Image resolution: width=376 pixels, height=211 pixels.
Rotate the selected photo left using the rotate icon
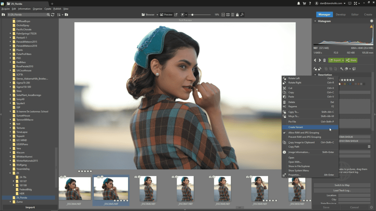(315, 69)
